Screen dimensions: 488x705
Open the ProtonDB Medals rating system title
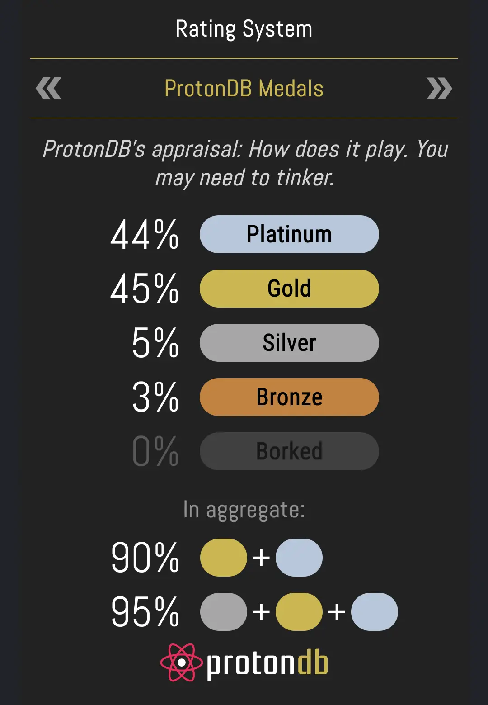[x=244, y=89]
